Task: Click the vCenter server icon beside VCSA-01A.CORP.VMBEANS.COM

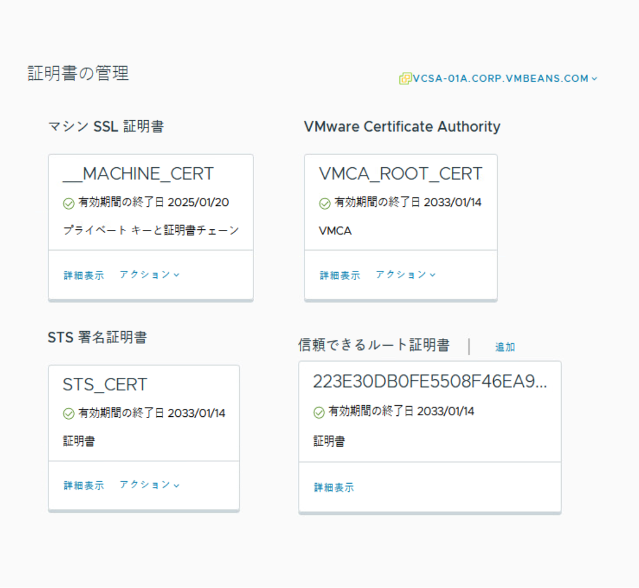Action: click(405, 79)
